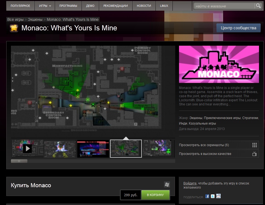Click the Дата выхода: 24 апреля 2013 text

click(x=202, y=129)
